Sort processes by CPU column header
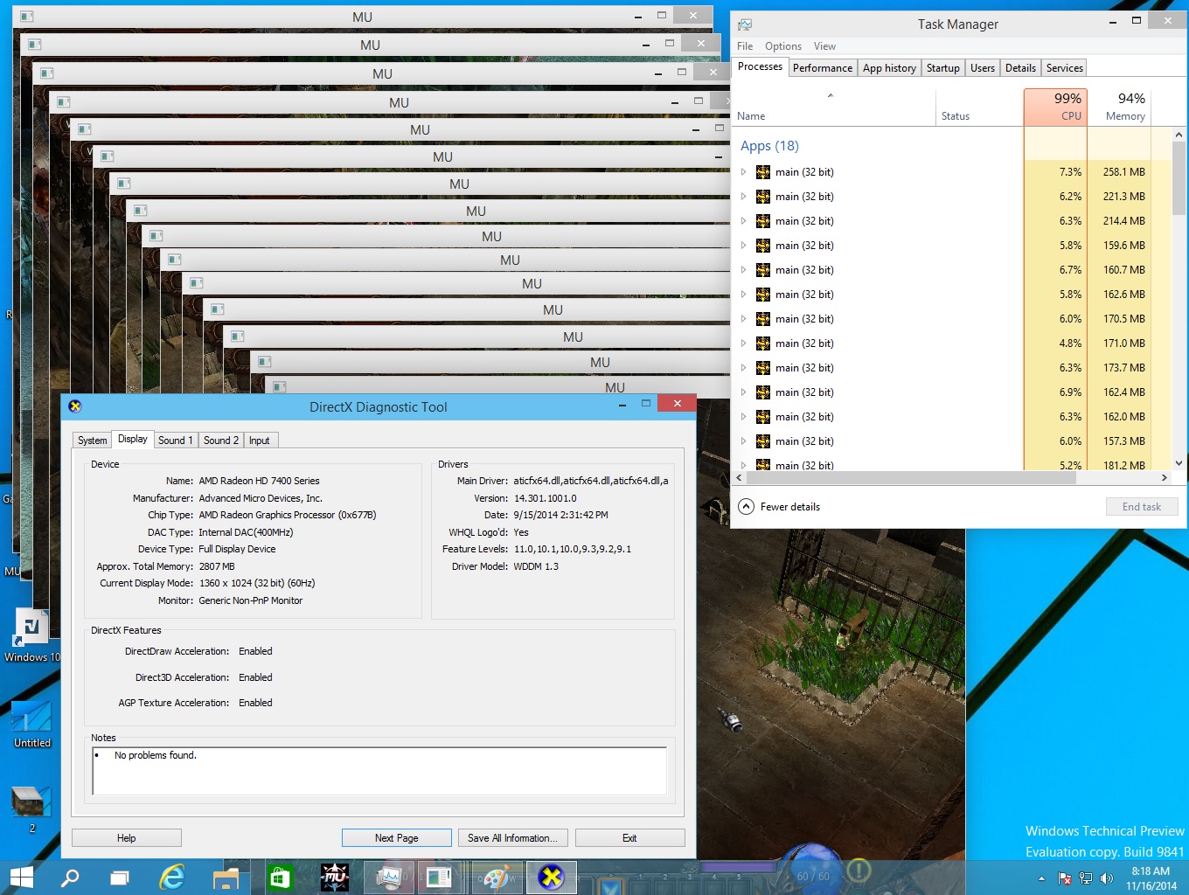The image size is (1189, 895). click(1055, 107)
